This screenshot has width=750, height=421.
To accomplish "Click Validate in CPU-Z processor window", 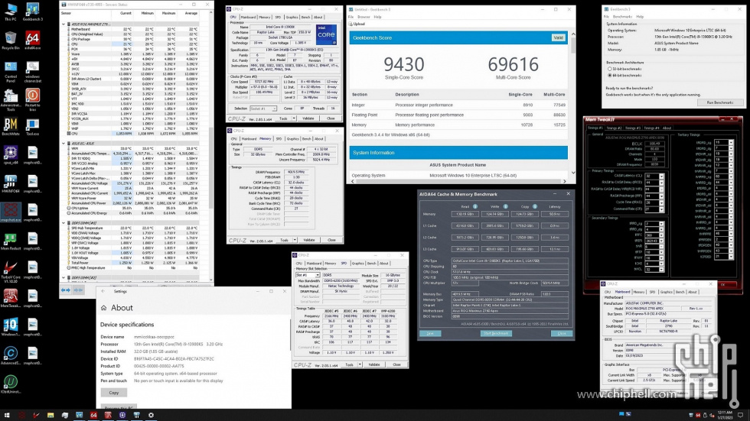I will pyautogui.click(x=308, y=118).
